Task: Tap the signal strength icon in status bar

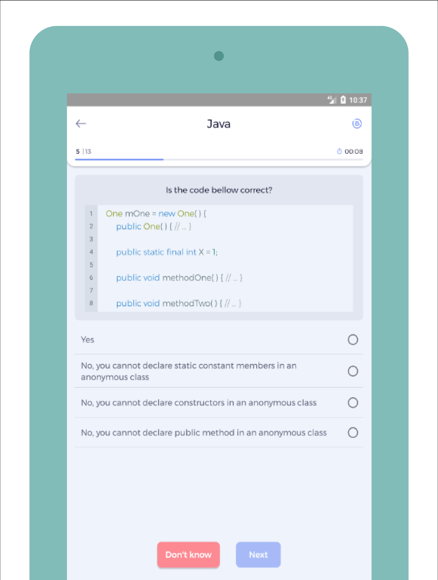Action: click(x=332, y=100)
